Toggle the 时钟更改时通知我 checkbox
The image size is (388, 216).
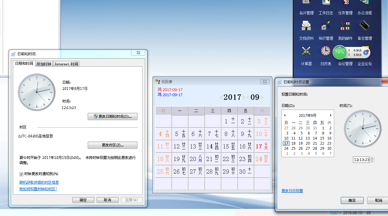click(21, 174)
